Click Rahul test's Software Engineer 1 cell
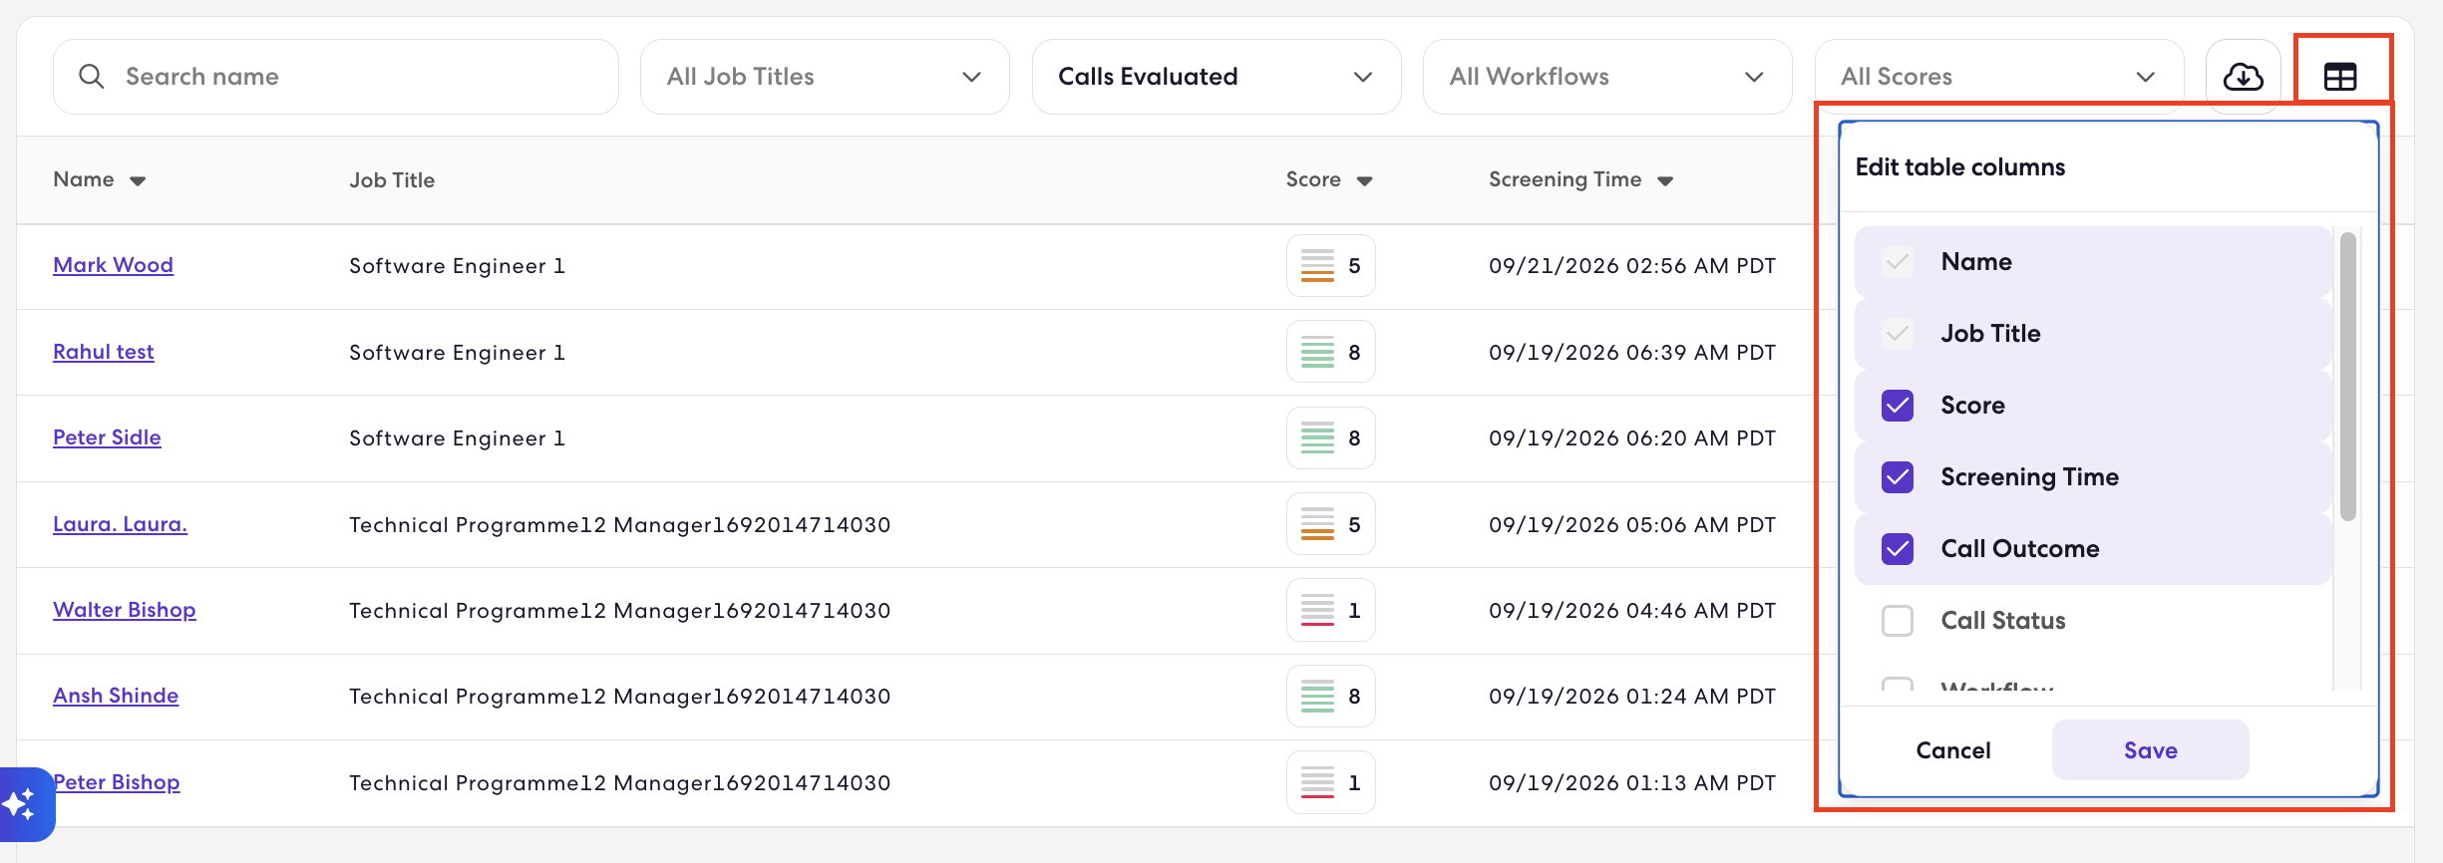 [457, 353]
